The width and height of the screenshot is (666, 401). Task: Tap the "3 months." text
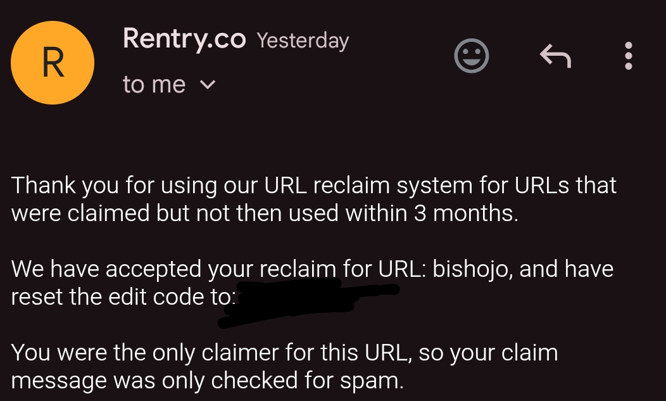[x=466, y=213]
